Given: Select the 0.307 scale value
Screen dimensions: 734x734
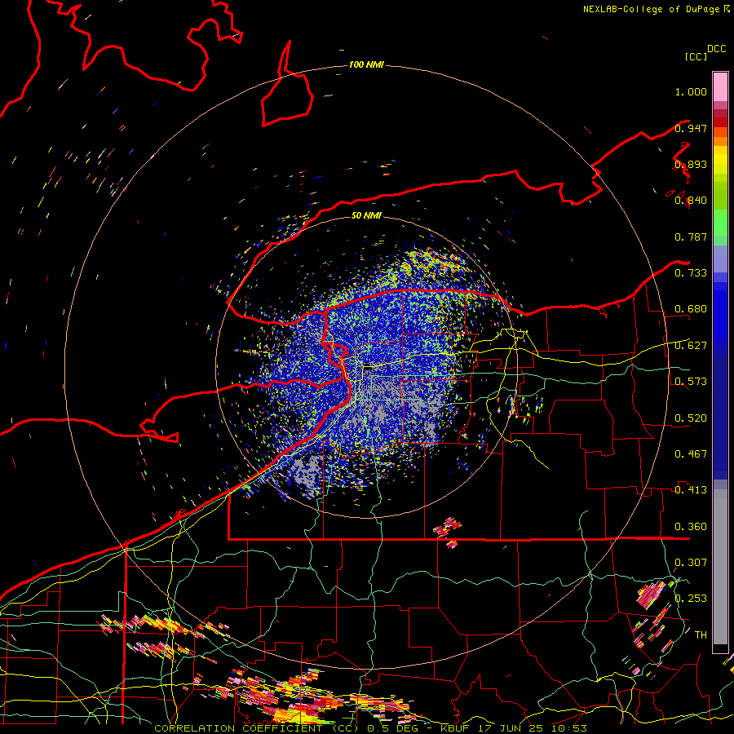Looking at the screenshot, I should (x=691, y=563).
